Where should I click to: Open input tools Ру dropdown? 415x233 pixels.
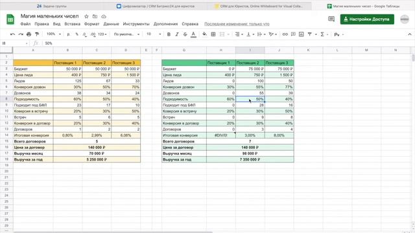click(338, 34)
